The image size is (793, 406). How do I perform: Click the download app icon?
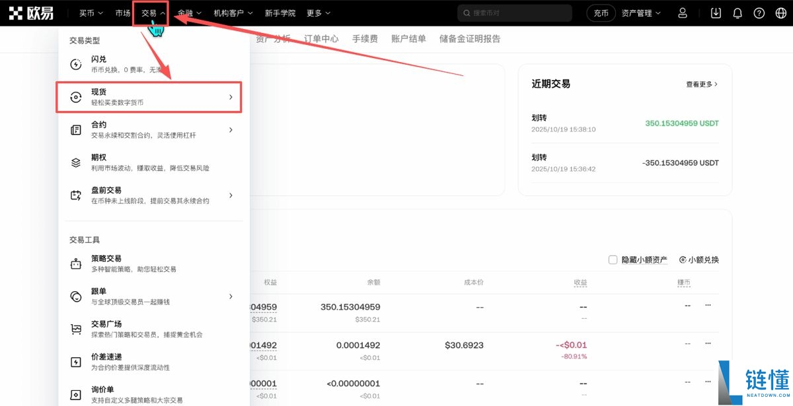715,13
